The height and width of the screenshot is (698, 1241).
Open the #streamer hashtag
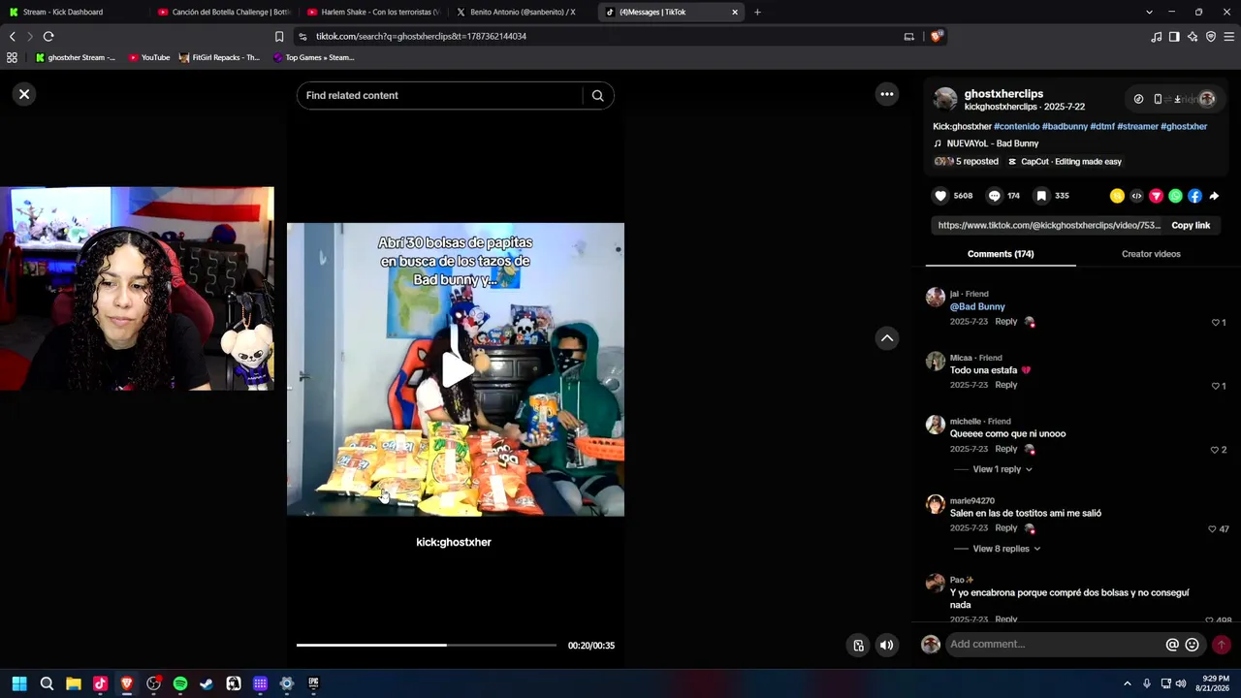(x=1137, y=126)
